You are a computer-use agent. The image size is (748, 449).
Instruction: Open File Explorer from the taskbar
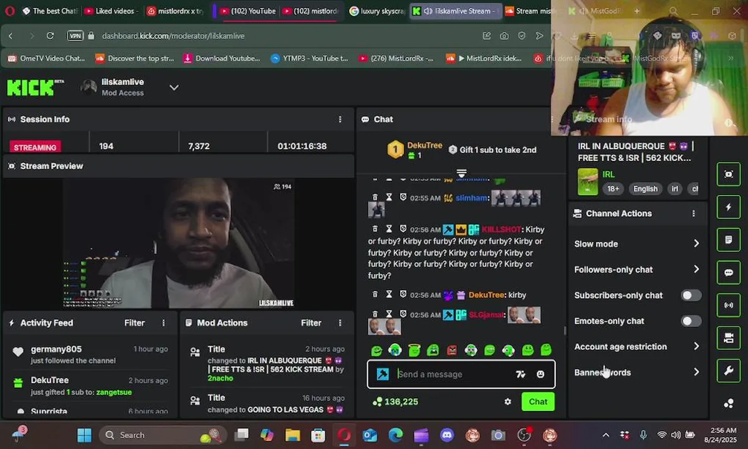pyautogui.click(x=292, y=435)
